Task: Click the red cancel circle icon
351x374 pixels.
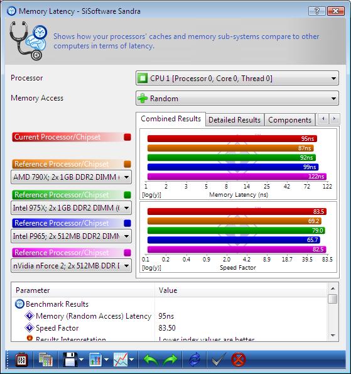Action: [x=238, y=360]
